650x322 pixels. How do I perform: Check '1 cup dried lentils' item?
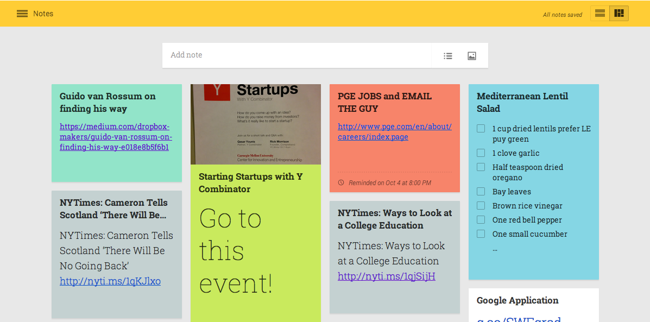481,129
